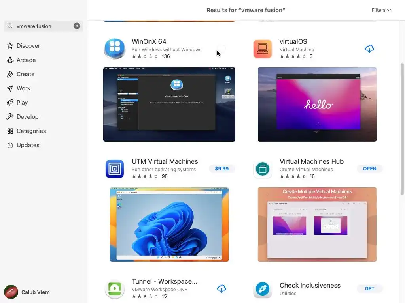This screenshot has height=303, width=405.
Task: Open the Filters dropdown
Action: pos(381,10)
